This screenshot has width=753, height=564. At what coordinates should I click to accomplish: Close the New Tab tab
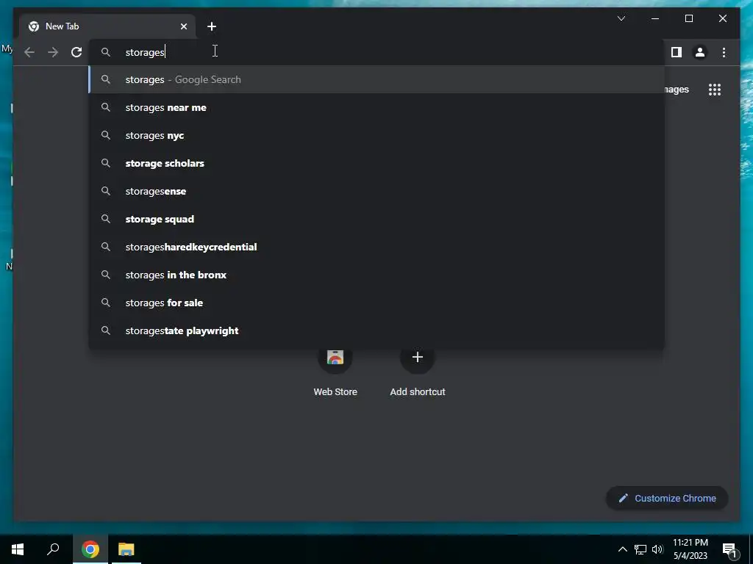coord(183,26)
